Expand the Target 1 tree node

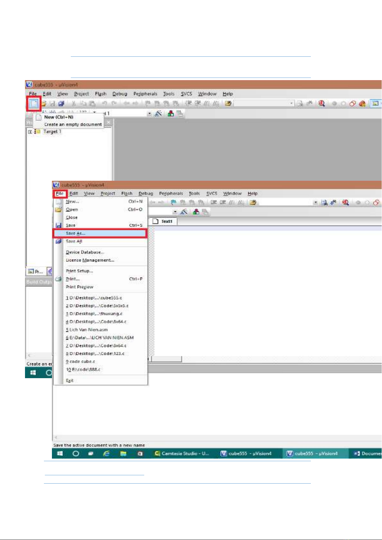30,132
